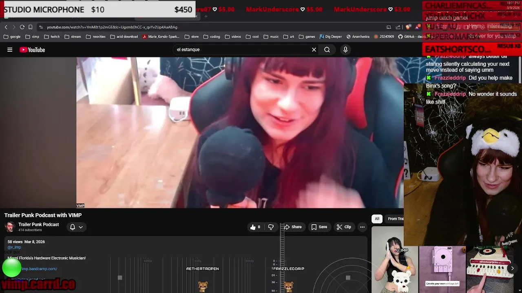This screenshot has height=293, width=522.
Task: Expand the store bookmarks folder
Action: (x=192, y=37)
